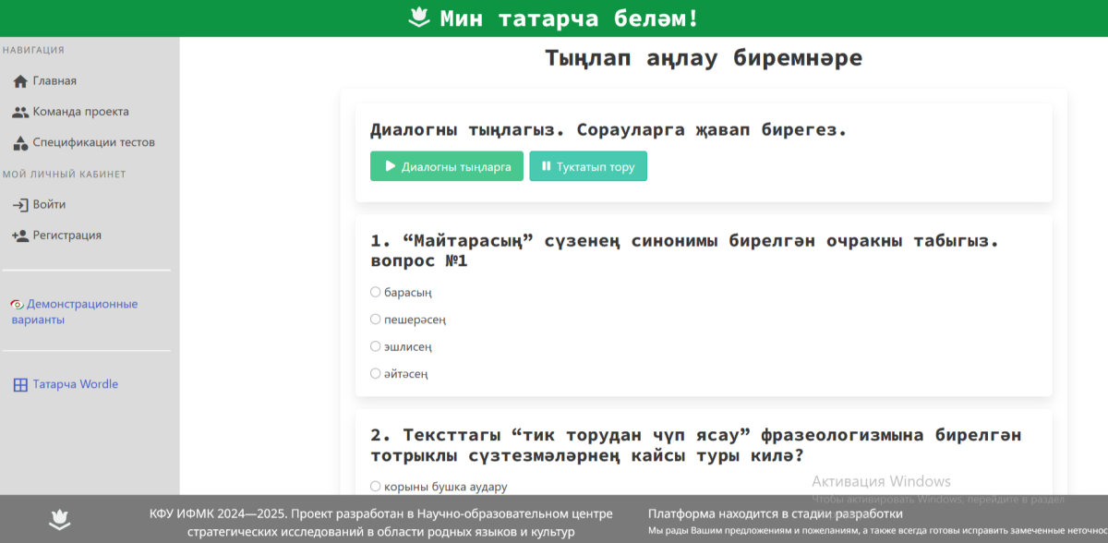Click the tulip logo in the header
Viewport: 1108px width, 543px height.
tap(420, 18)
